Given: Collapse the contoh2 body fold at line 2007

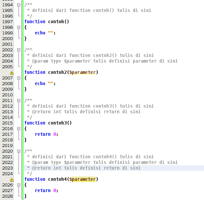Looking at the screenshot, I should (x=19, y=78).
